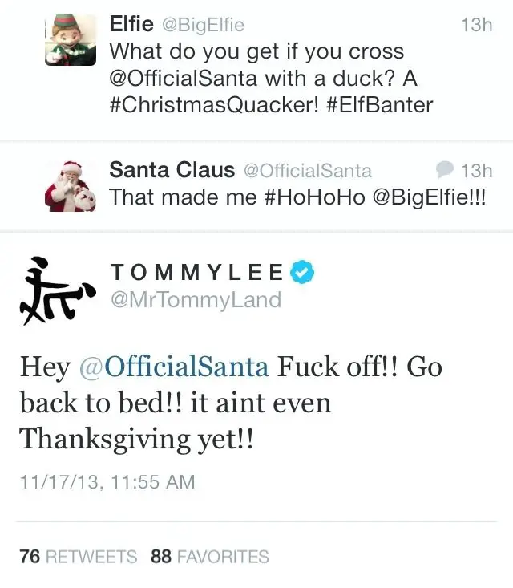
Task: Open Santa Claus profile picture
Action: [70, 185]
